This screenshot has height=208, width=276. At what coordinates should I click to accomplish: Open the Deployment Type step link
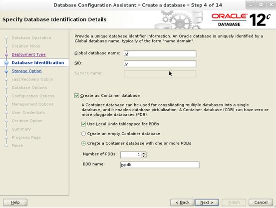coord(28,54)
